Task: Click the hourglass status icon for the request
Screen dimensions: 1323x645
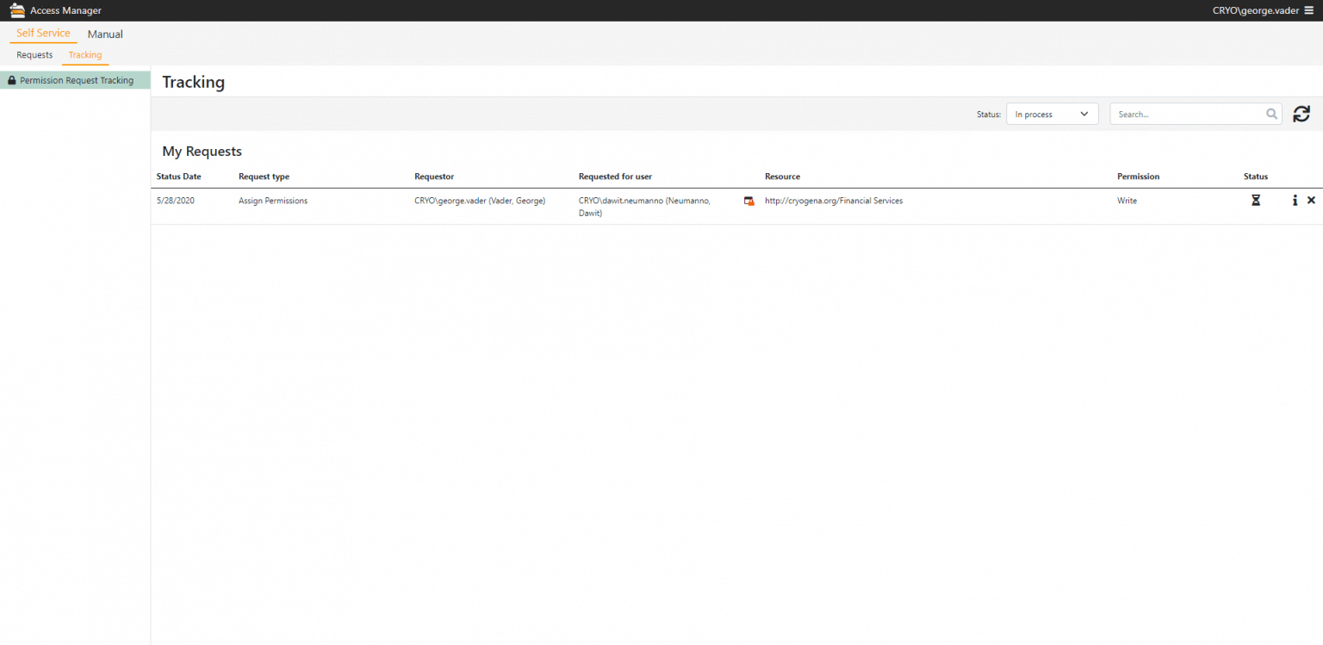Action: coord(1255,200)
